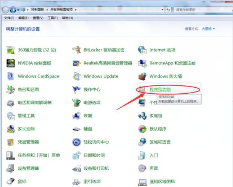This screenshot has height=187, width=233.
Task: Expand the address bar history dropdown arrow
Action: [162, 10]
